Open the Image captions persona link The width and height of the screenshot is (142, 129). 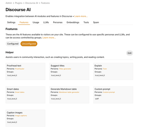[21, 116]
